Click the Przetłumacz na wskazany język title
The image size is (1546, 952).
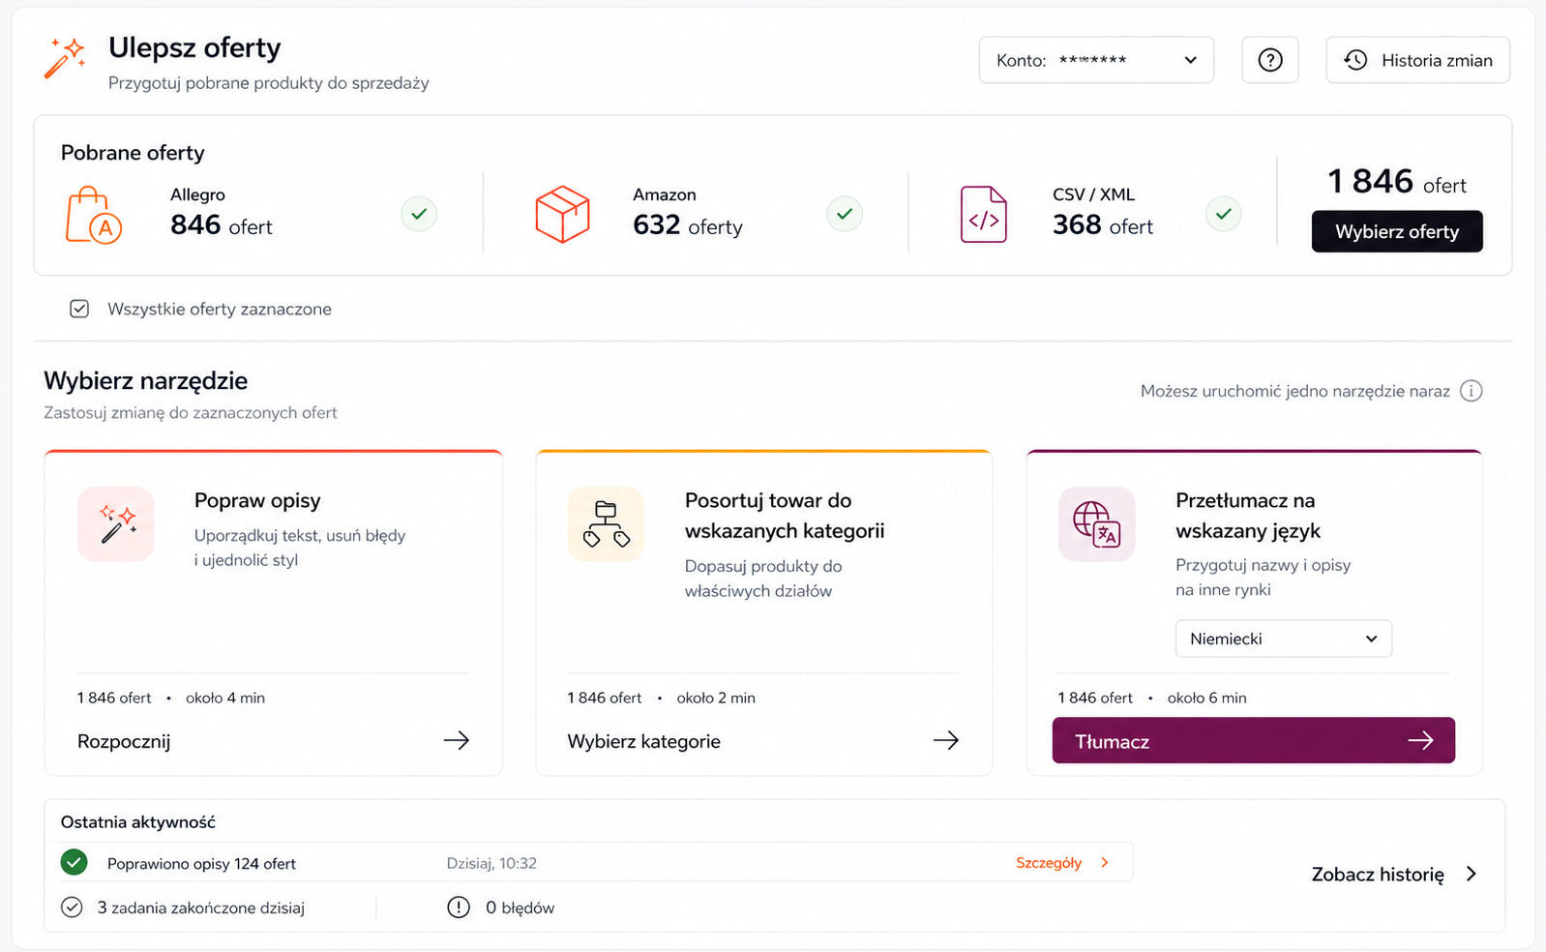click(x=1248, y=516)
